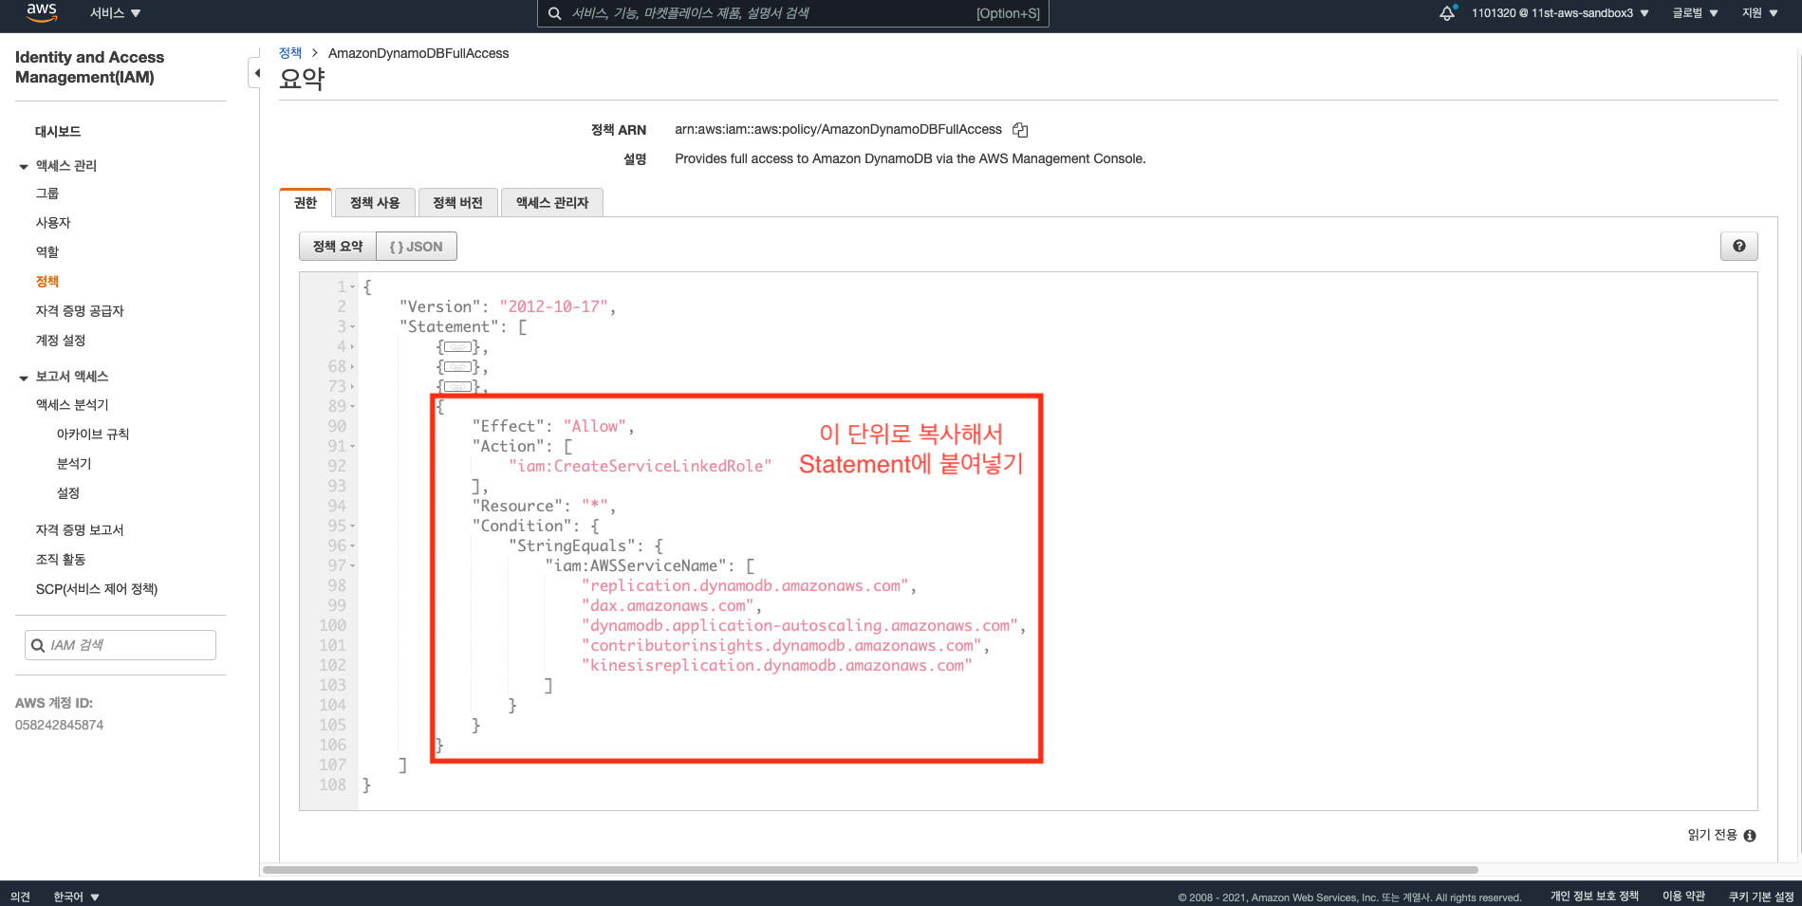Click the IAM search magnifier icon

click(38, 645)
